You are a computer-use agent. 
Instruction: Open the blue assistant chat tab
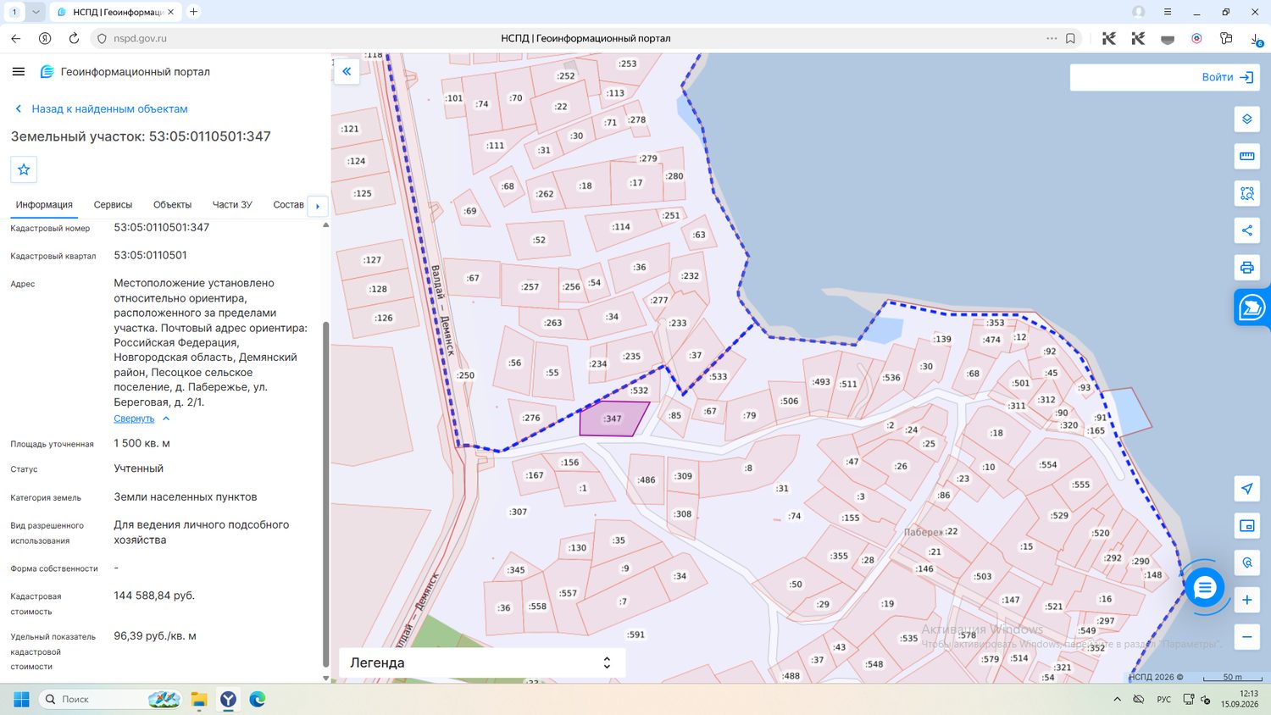coord(1252,307)
